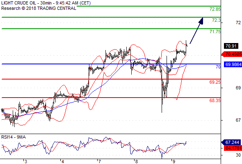Image resolution: width=242 pixels, height=164 pixels.
Task: Click the price axis label 67
Action: tap(238, 120)
